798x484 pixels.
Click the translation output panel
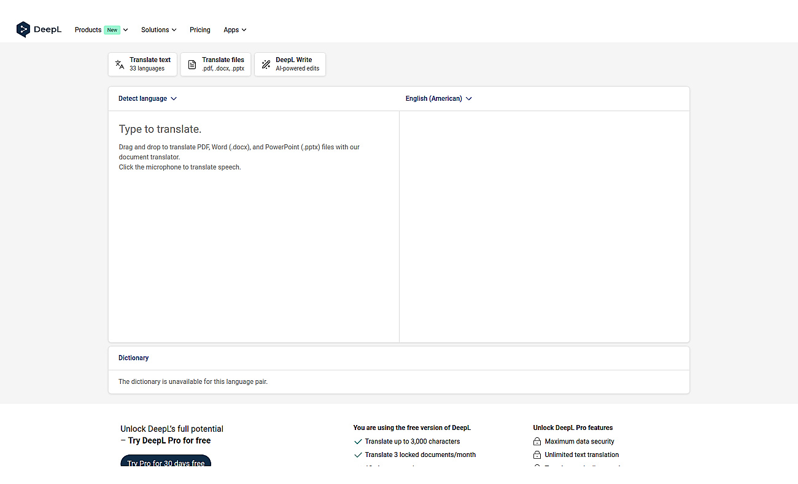click(x=544, y=226)
